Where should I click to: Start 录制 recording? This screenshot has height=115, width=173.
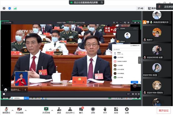pyautogui.click(x=93, y=110)
